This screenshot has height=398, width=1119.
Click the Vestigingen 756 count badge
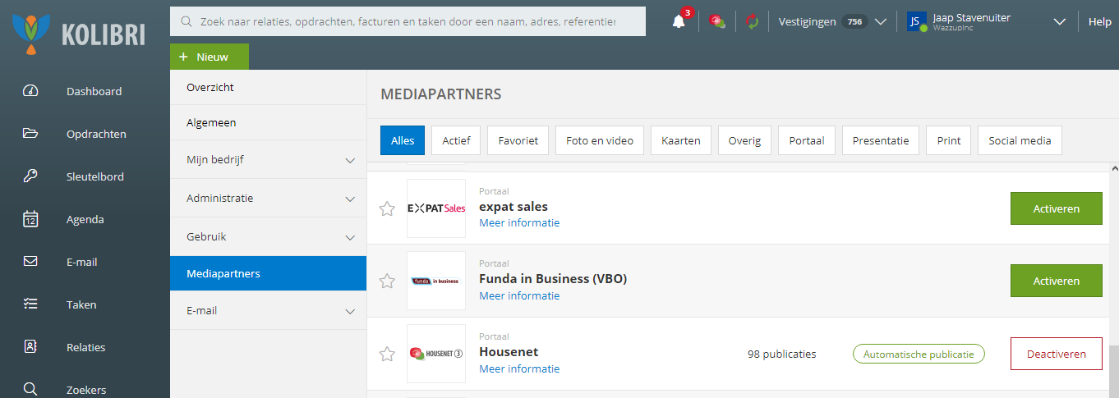(854, 21)
